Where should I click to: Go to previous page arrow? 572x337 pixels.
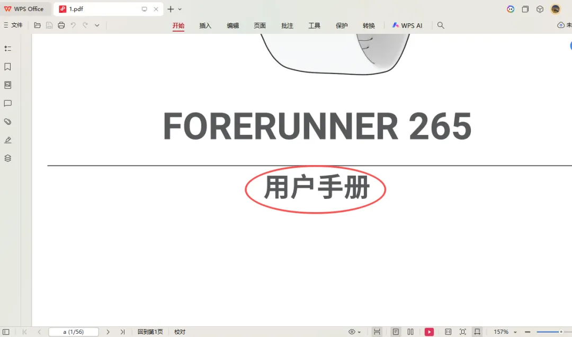click(39, 332)
